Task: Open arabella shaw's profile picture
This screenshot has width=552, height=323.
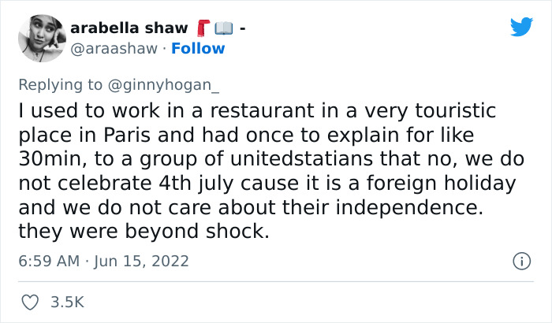Action: [42, 39]
